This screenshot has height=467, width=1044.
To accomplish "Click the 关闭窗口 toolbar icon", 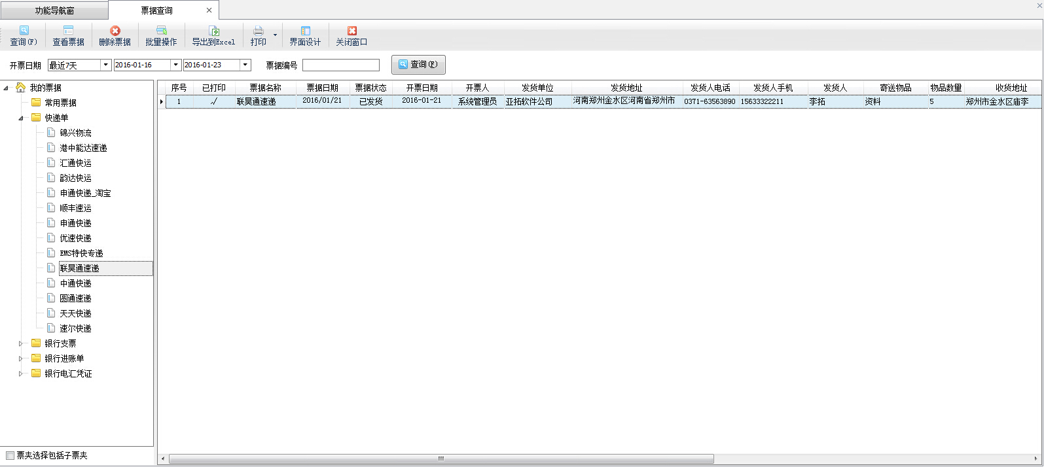I will (351, 31).
